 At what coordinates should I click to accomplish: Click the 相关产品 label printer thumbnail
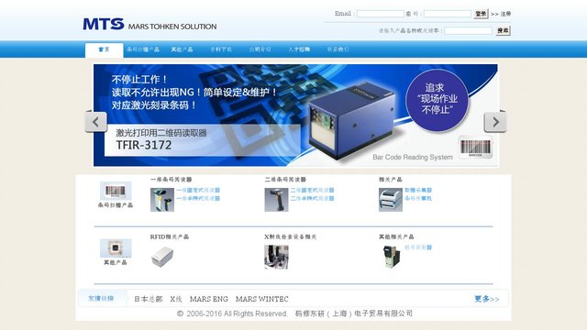(x=391, y=200)
